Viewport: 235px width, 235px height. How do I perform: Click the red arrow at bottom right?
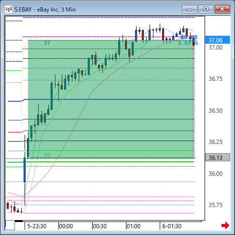click(225, 225)
